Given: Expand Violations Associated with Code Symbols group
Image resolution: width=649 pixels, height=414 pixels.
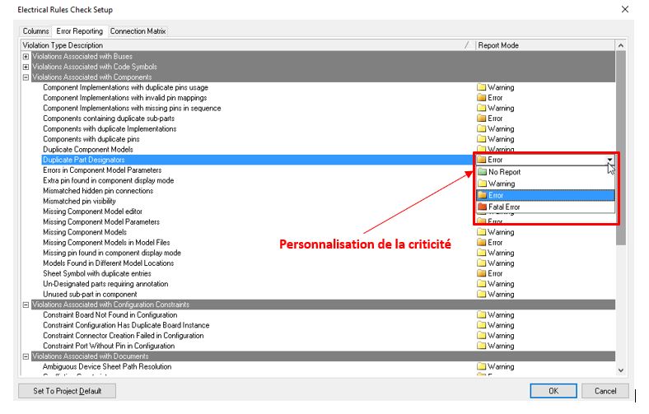Looking at the screenshot, I should coord(26,67).
